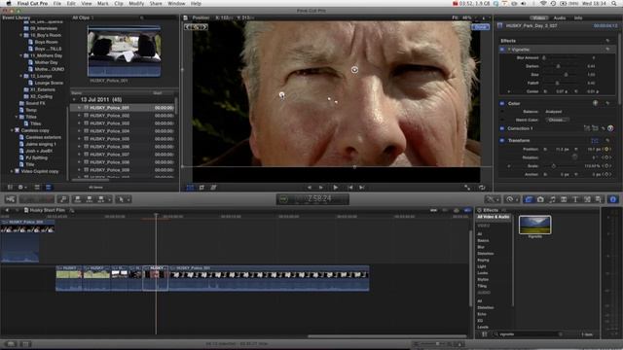The width and height of the screenshot is (623, 350).
Task: Click the HUSKY_Police_001 filmstrip thumbnail
Action: (125, 52)
